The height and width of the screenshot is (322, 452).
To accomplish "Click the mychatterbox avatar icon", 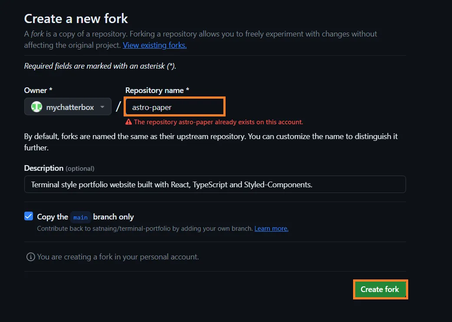I will tap(36, 106).
